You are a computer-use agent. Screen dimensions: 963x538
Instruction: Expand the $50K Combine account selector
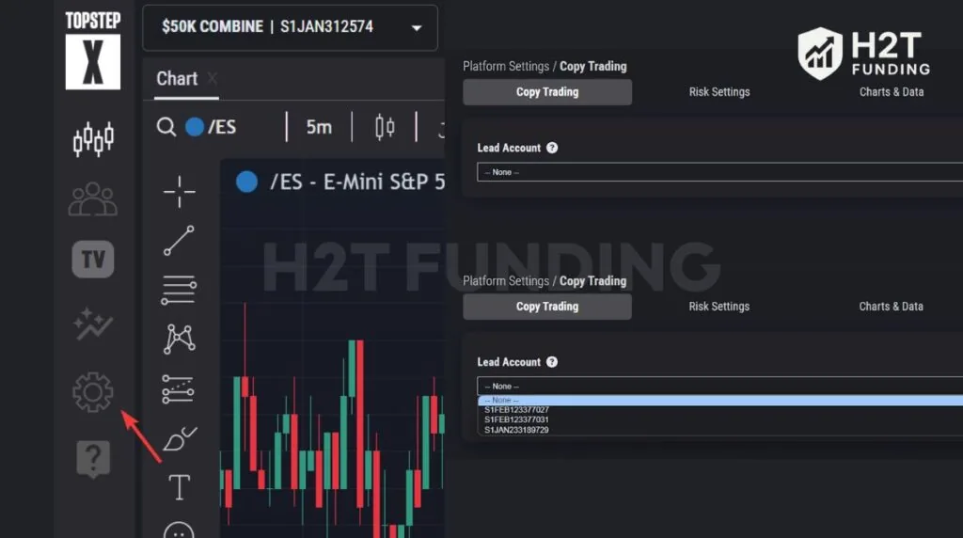[290, 27]
